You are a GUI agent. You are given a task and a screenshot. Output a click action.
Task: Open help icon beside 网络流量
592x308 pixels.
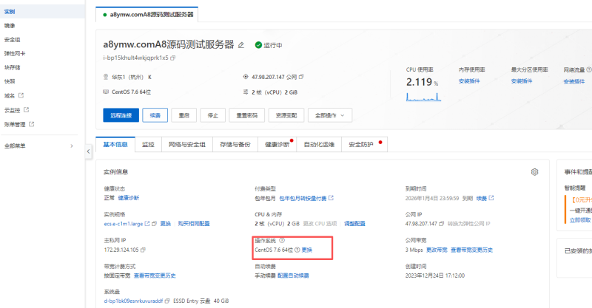pos(588,69)
